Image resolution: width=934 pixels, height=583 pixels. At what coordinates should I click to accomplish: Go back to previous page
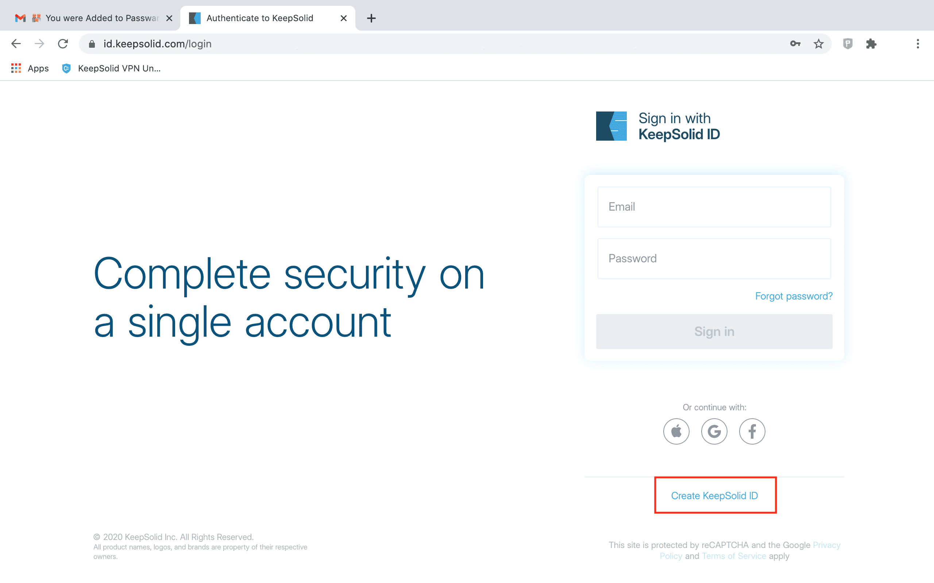pyautogui.click(x=16, y=44)
